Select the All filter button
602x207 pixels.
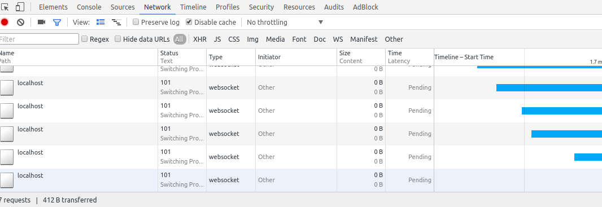point(179,39)
